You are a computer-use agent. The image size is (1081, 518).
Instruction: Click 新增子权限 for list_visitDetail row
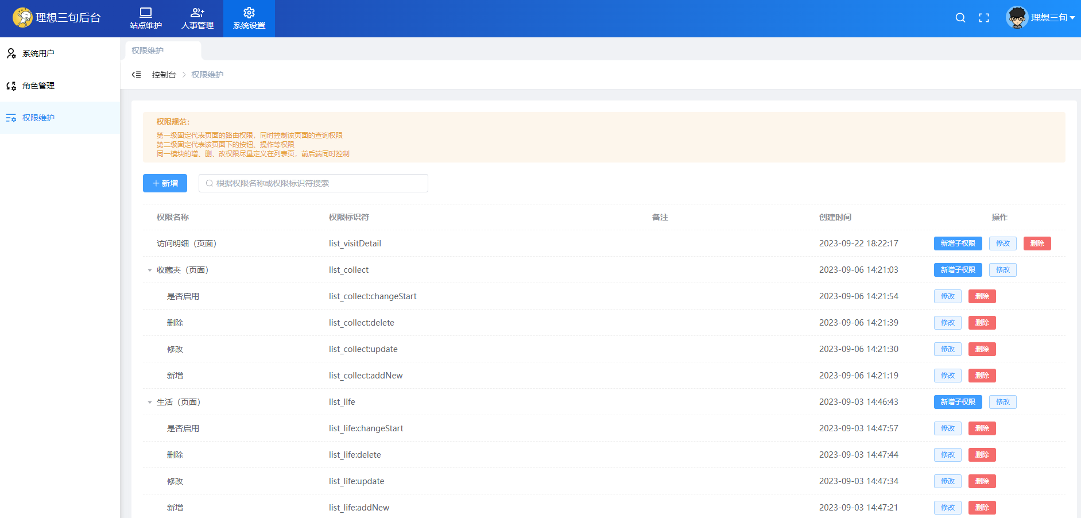click(958, 243)
